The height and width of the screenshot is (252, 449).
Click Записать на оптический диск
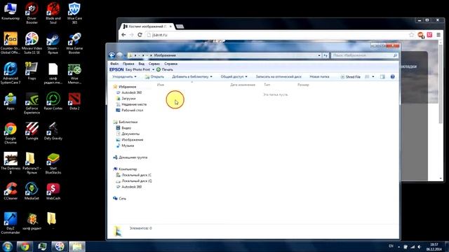point(279,76)
